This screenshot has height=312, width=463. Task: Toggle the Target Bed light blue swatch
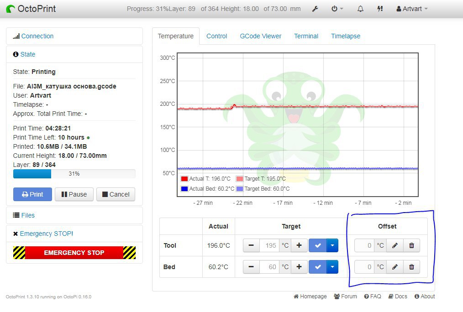[x=239, y=189]
